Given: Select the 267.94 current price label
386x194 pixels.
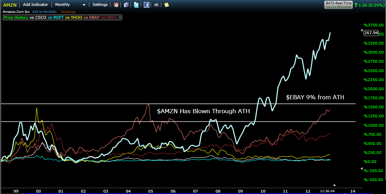Looking at the screenshot, I should tap(371, 33).
